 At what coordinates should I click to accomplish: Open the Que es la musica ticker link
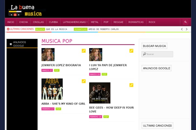(x=57, y=29)
